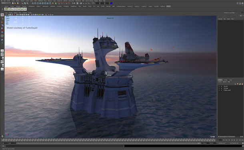This screenshot has width=244, height=150.
Task: Toggle X-ray mode in panel toolbar
Action: [49, 15]
